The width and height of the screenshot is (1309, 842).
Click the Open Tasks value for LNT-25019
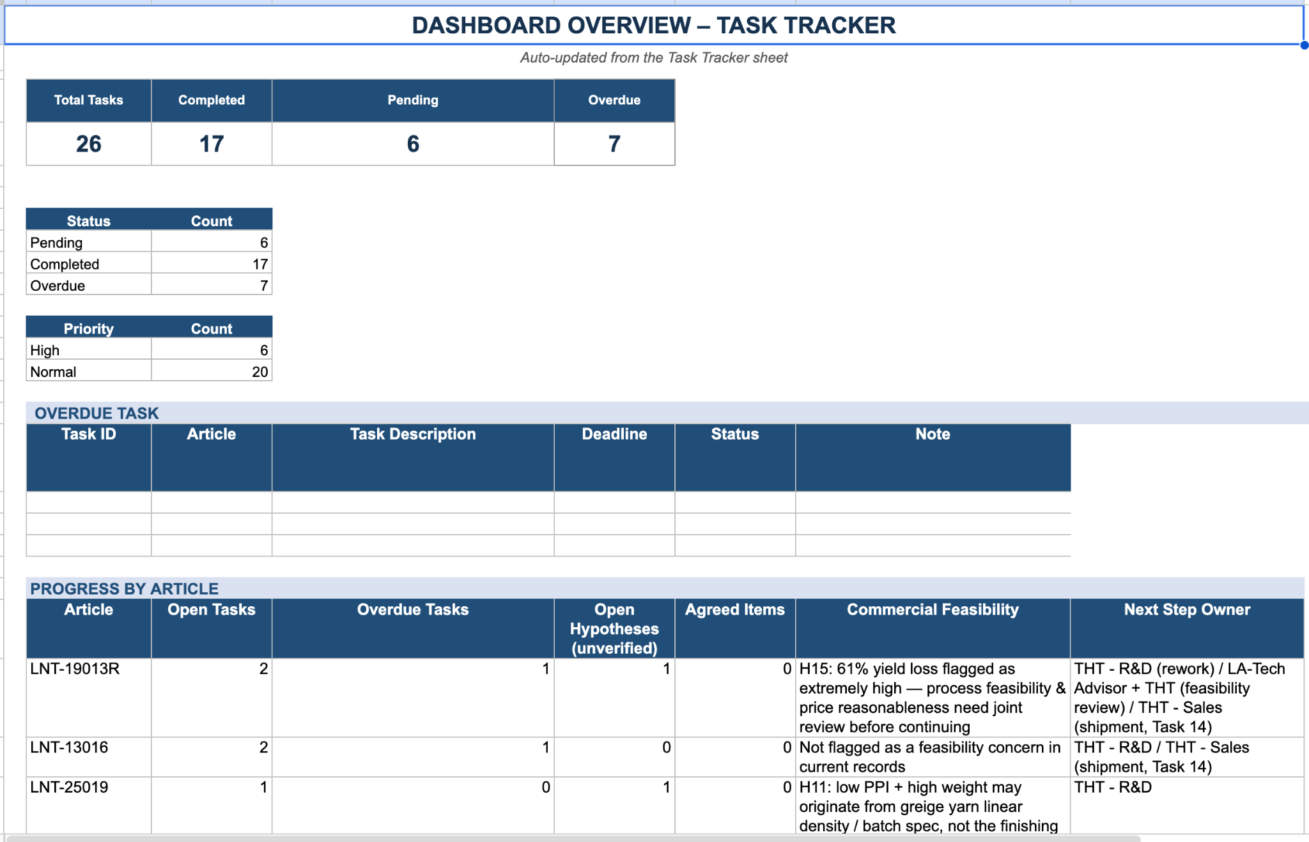point(212,806)
